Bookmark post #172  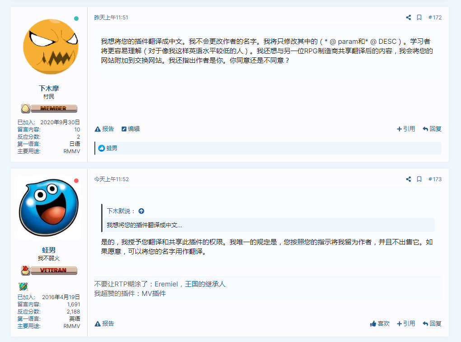point(419,17)
